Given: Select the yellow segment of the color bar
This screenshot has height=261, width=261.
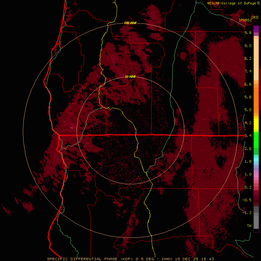Looking at the screenshot, I should [256, 124].
